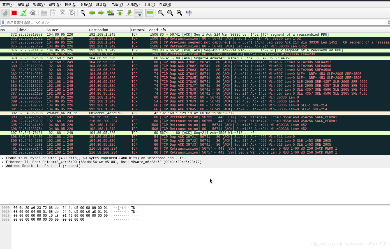Open the display filter dropdown at right edge

(x=389, y=22)
